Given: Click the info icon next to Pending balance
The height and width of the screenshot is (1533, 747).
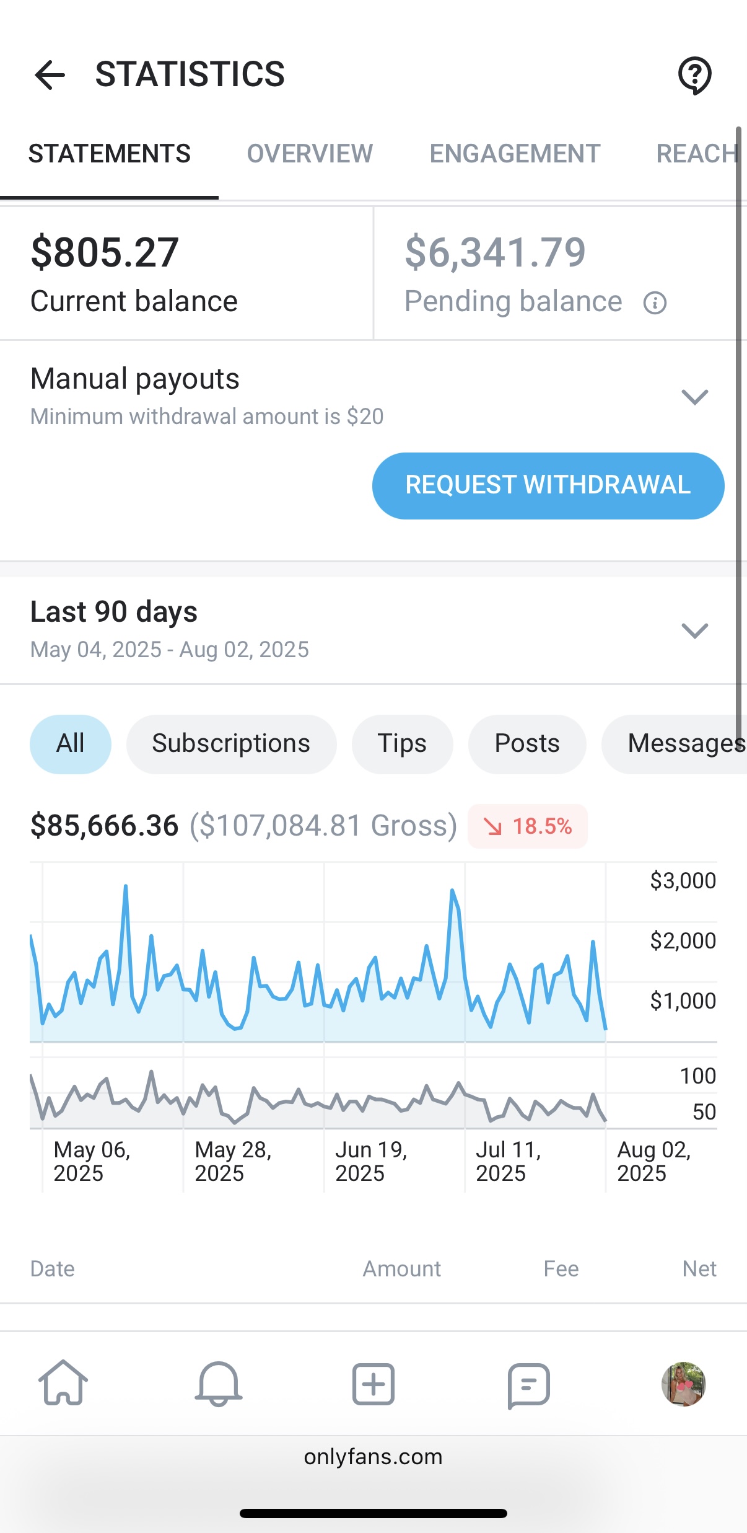Looking at the screenshot, I should pos(656,303).
